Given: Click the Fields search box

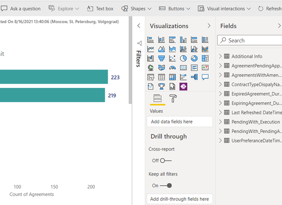Looking at the screenshot, I should pos(251,40).
